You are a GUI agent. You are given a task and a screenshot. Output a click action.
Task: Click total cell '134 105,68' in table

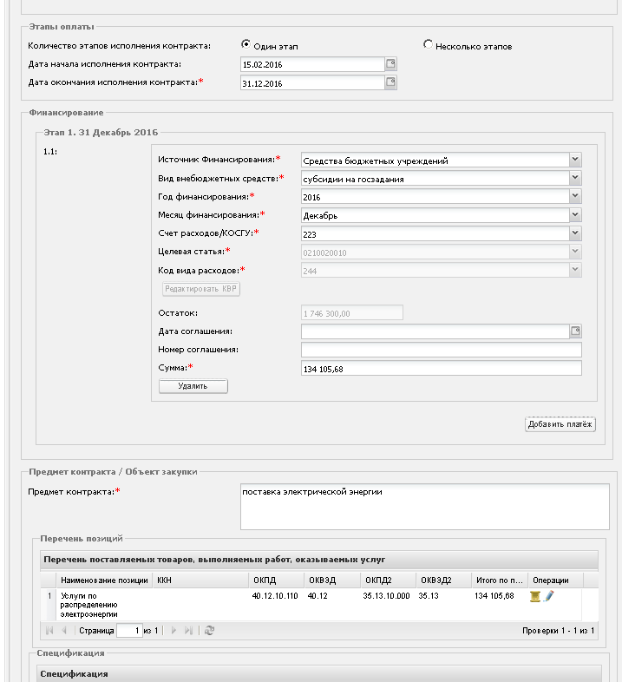494,596
